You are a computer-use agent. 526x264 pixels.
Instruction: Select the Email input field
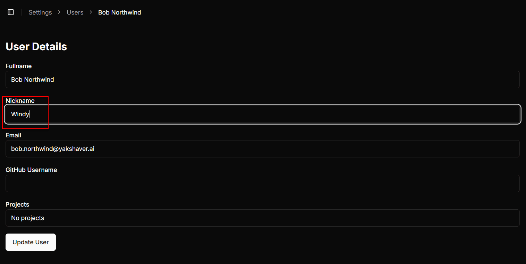[262, 149]
